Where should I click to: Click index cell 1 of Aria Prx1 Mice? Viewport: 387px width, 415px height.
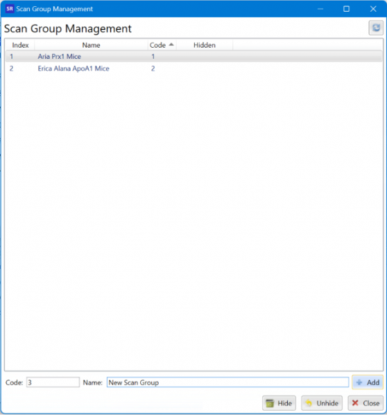click(11, 56)
